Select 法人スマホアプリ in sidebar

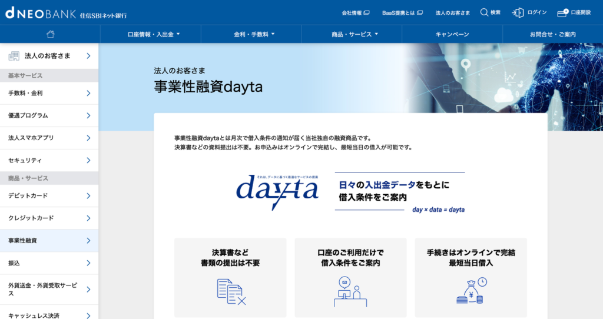pos(49,138)
